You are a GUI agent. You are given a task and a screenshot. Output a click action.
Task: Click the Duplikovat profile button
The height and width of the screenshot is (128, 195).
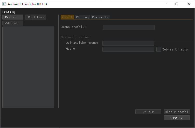point(36,17)
